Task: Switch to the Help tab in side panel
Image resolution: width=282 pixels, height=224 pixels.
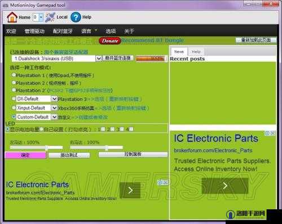Action: click(x=196, y=51)
